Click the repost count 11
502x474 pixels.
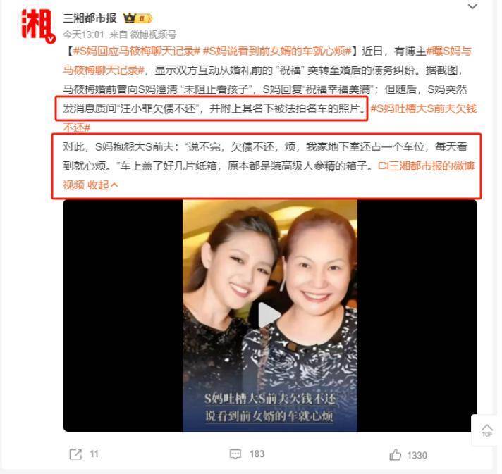point(94,454)
